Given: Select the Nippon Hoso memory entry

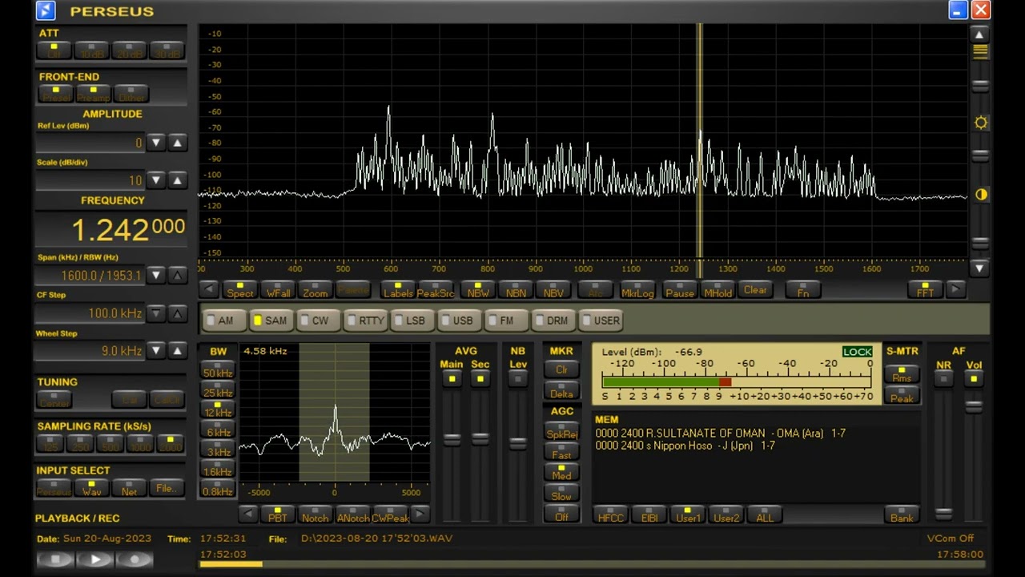Looking at the screenshot, I should [x=685, y=446].
